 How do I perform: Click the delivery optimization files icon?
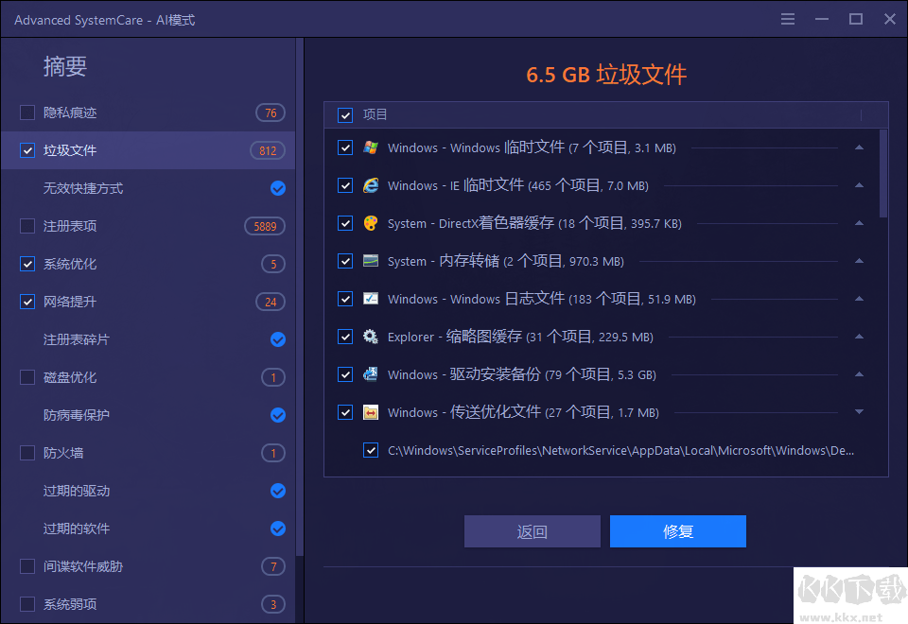(371, 412)
